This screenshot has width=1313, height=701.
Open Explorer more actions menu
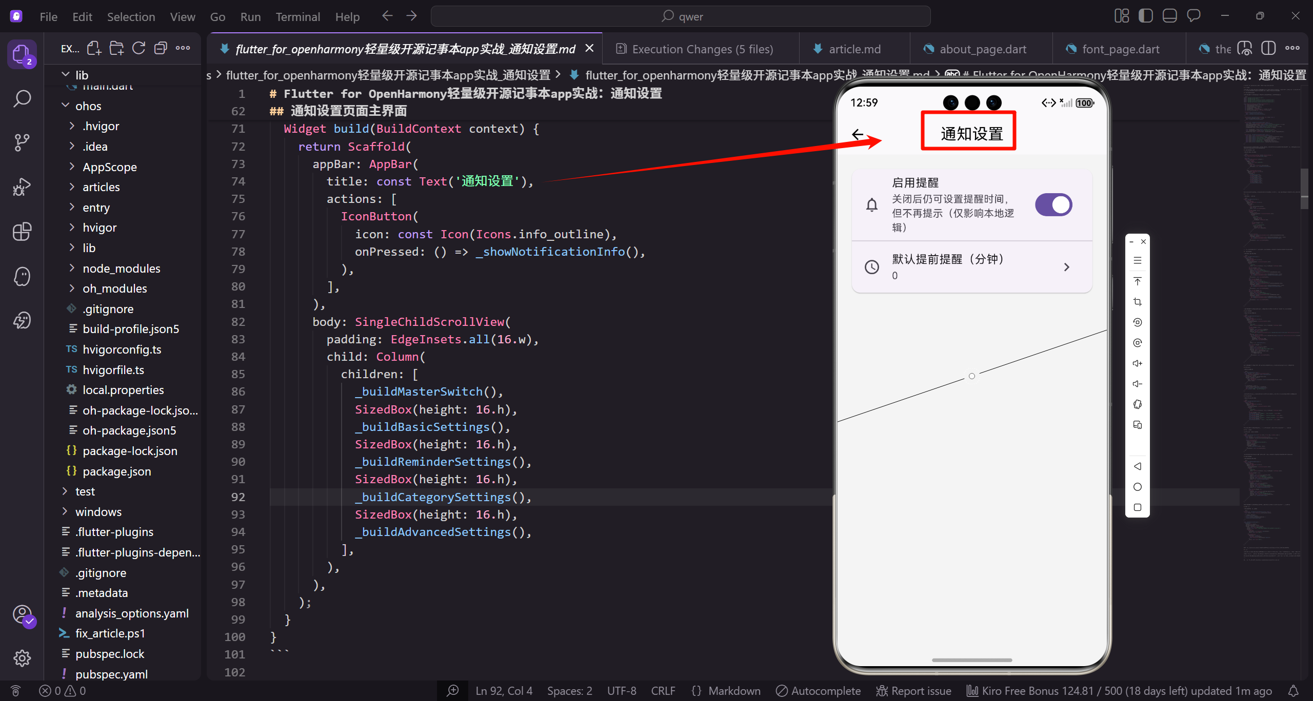click(x=183, y=49)
